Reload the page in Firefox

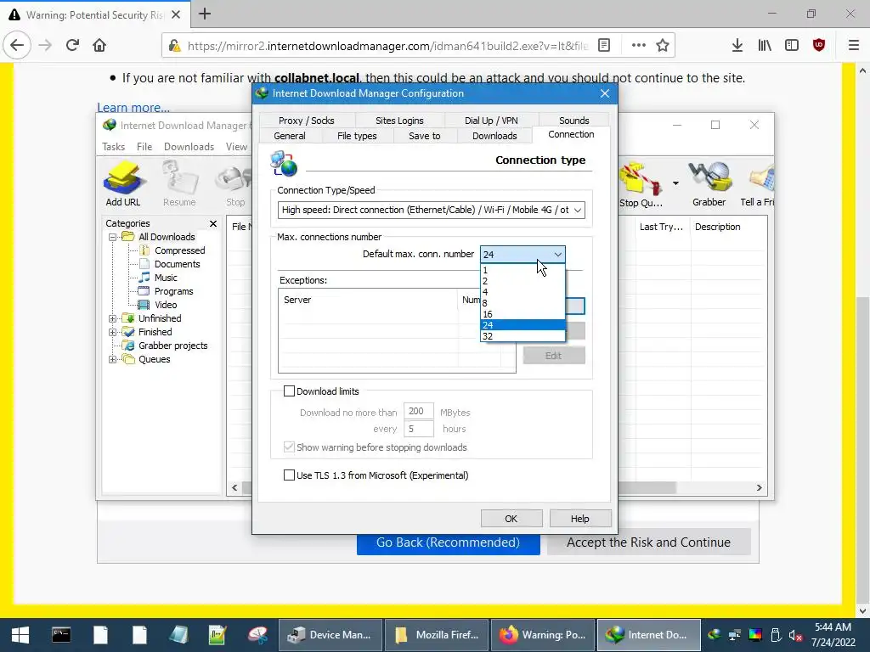(72, 45)
